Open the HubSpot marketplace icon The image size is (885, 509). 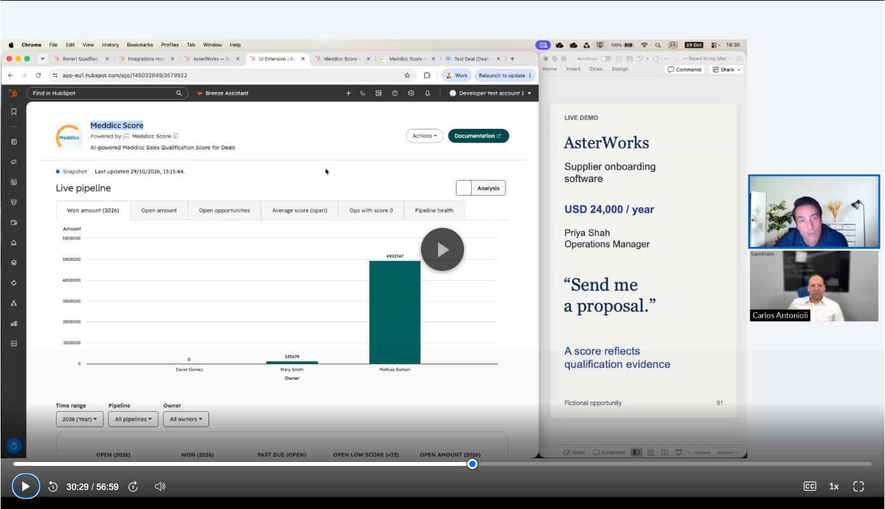pyautogui.click(x=378, y=93)
